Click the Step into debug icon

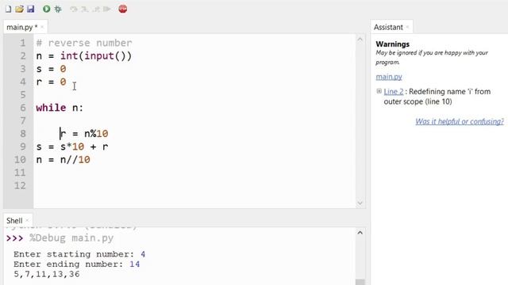[x=85, y=9]
